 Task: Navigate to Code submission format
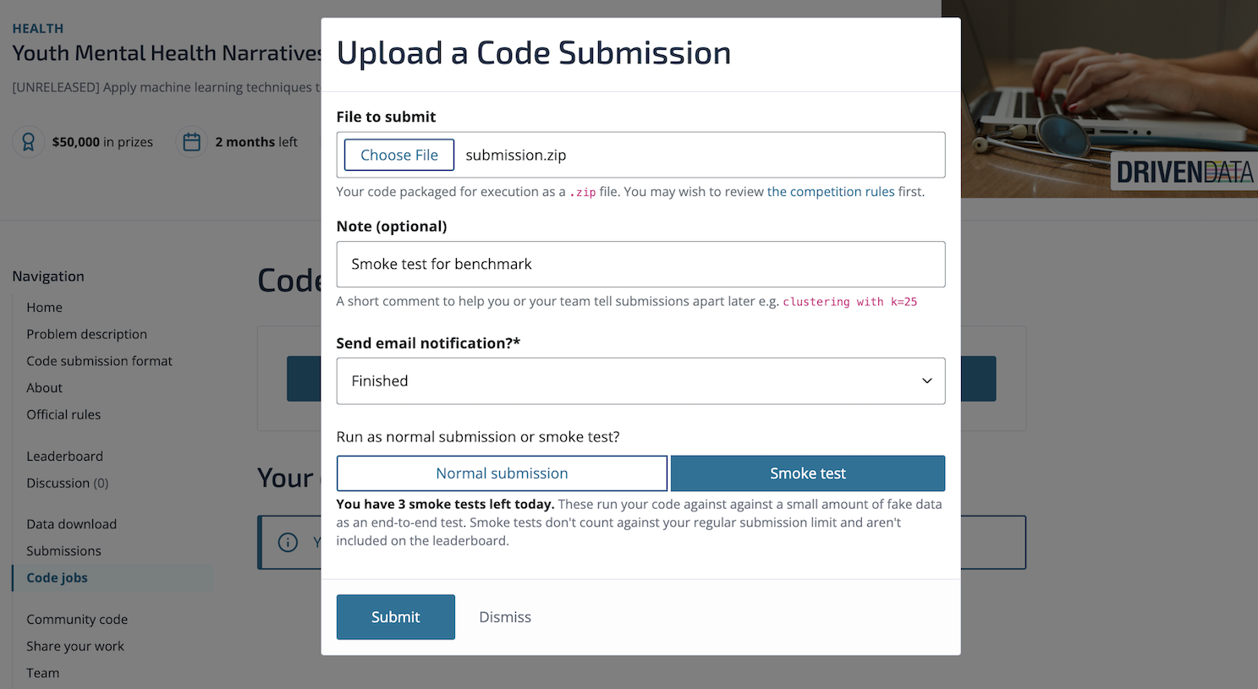(99, 361)
